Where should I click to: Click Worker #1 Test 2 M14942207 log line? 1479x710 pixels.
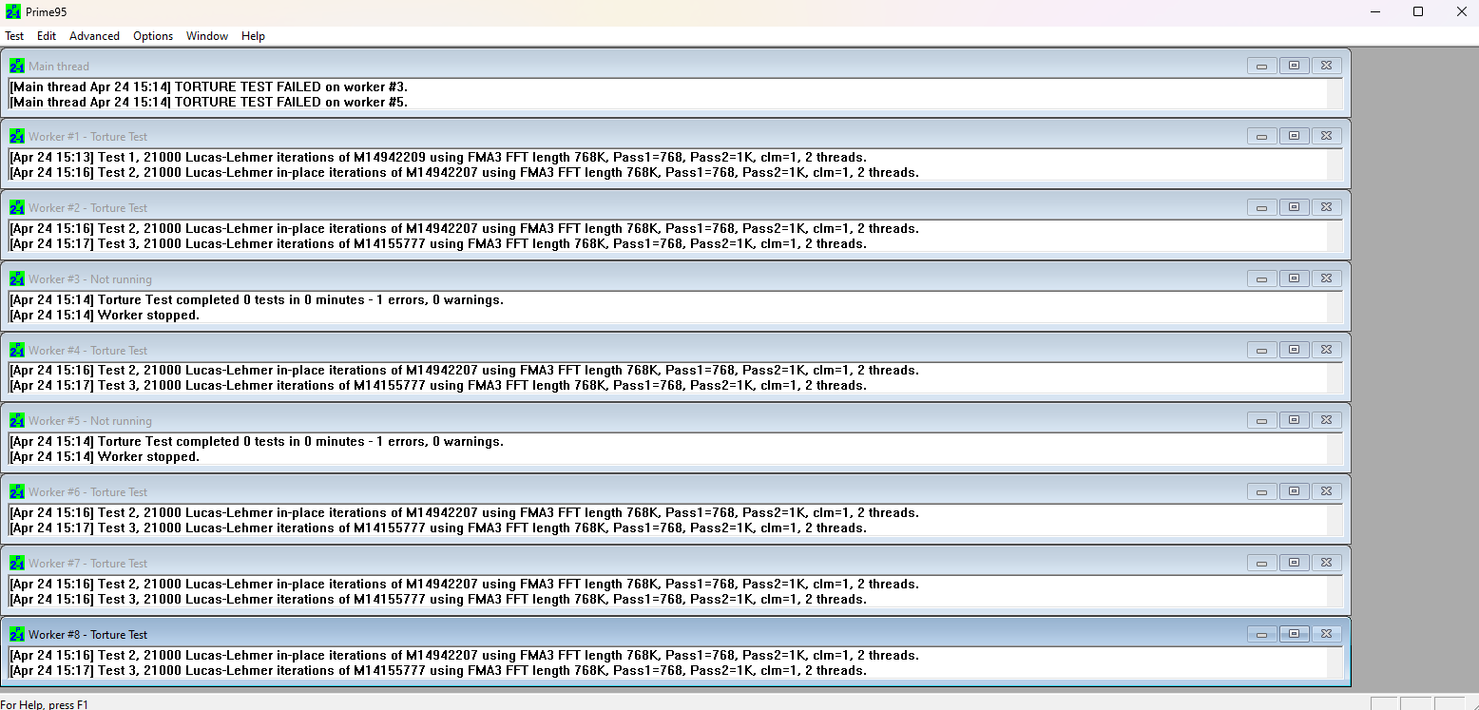point(465,173)
